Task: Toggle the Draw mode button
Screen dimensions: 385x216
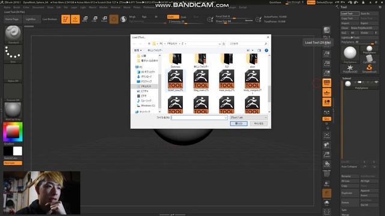Action: tap(75, 19)
